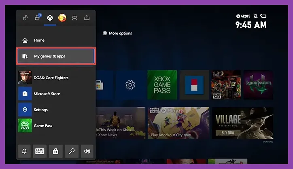Open the People tab icon
The height and width of the screenshot is (169, 293).
[x=25, y=18]
